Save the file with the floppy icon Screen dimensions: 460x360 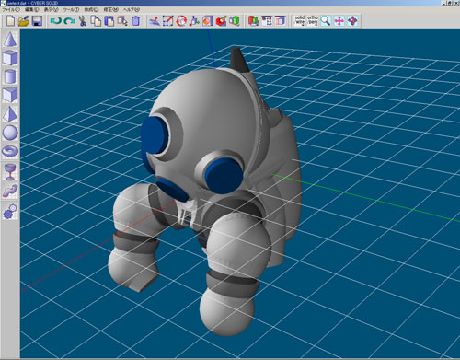tap(37, 21)
